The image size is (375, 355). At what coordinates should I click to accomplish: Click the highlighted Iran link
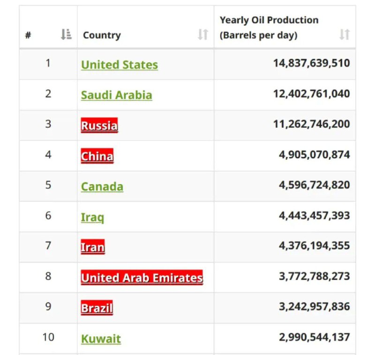coord(93,247)
